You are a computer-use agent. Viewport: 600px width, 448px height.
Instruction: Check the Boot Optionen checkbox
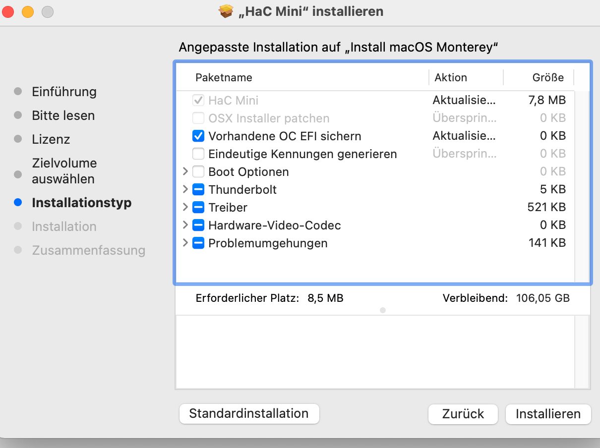[x=198, y=172]
